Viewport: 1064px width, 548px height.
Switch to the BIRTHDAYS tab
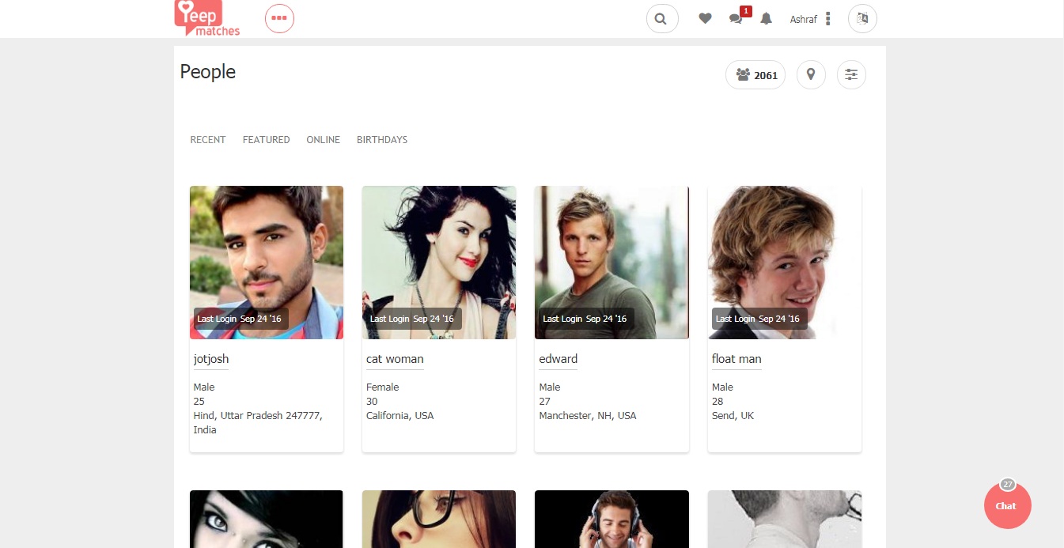382,140
